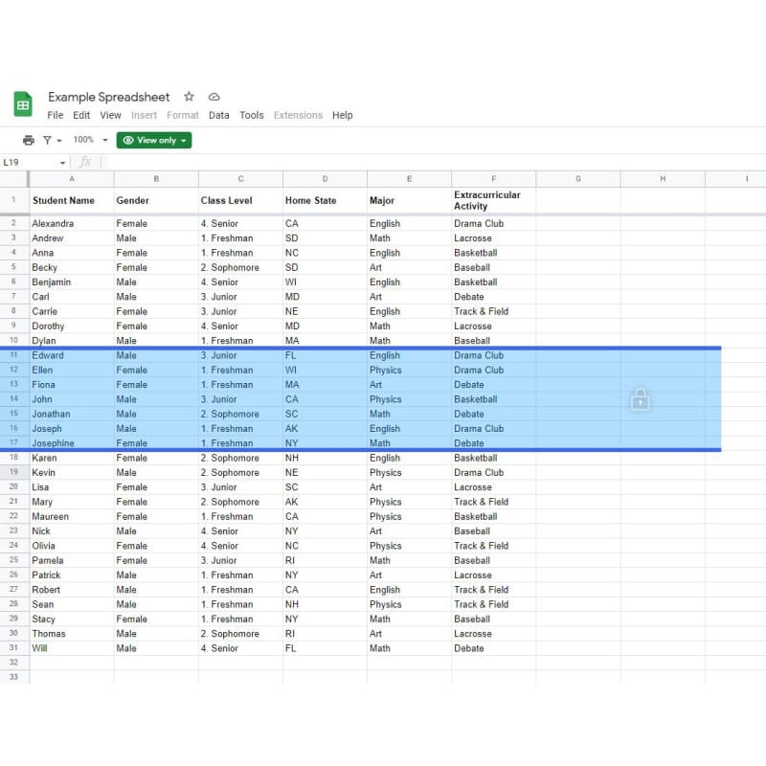Click the fx formula icon
The width and height of the screenshot is (766, 766).
click(x=85, y=163)
